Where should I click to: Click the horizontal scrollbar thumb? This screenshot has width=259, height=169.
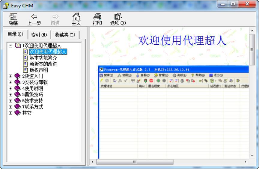135,162
